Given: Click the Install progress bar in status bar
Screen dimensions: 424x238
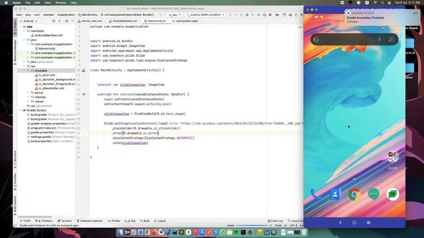Looking at the screenshot, I should coord(252,225).
